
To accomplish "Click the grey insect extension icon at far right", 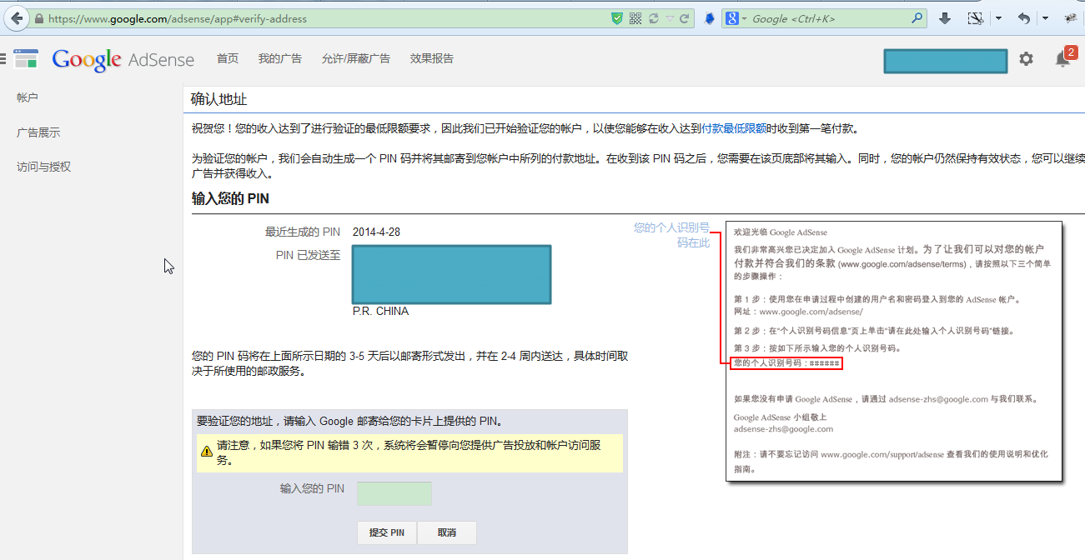I will [x=1071, y=17].
